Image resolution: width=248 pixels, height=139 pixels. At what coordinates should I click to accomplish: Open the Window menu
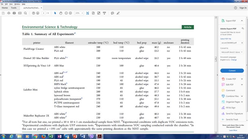[x=17, y=4]
